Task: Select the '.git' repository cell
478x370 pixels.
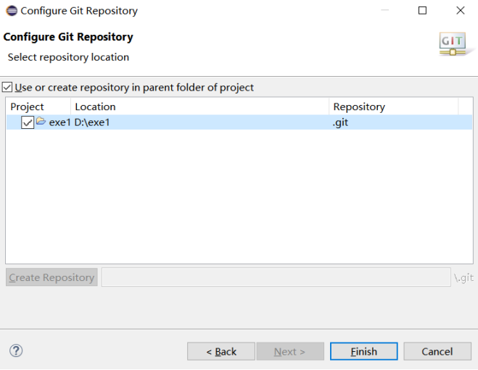Action: coord(340,122)
